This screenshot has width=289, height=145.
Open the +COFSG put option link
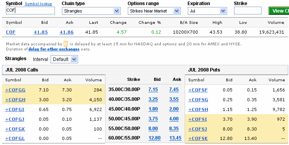click(x=198, y=100)
